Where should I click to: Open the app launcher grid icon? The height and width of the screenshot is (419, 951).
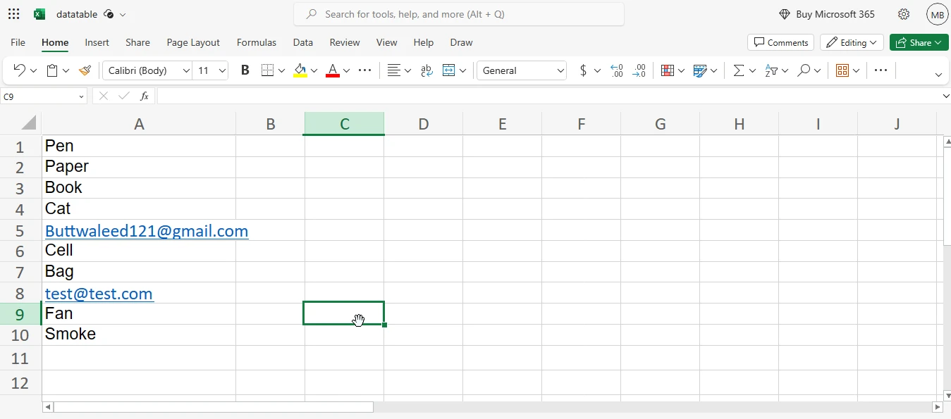(13, 14)
